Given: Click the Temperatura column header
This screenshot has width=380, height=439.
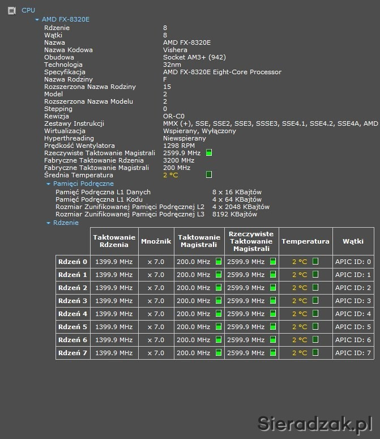Looking at the screenshot, I should pos(306,241).
